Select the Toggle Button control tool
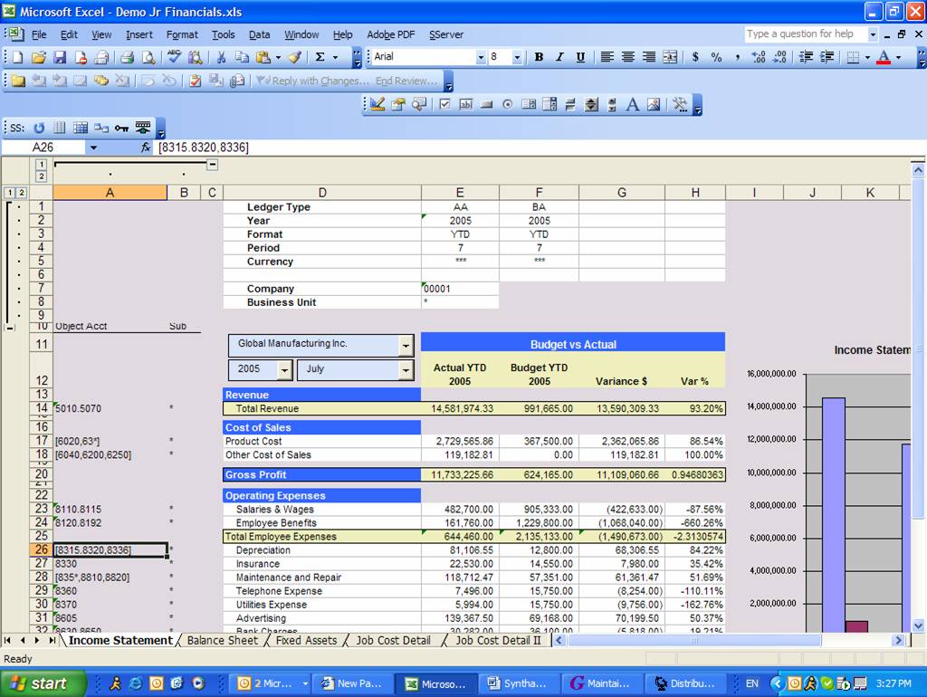This screenshot has width=927, height=697. (x=570, y=105)
